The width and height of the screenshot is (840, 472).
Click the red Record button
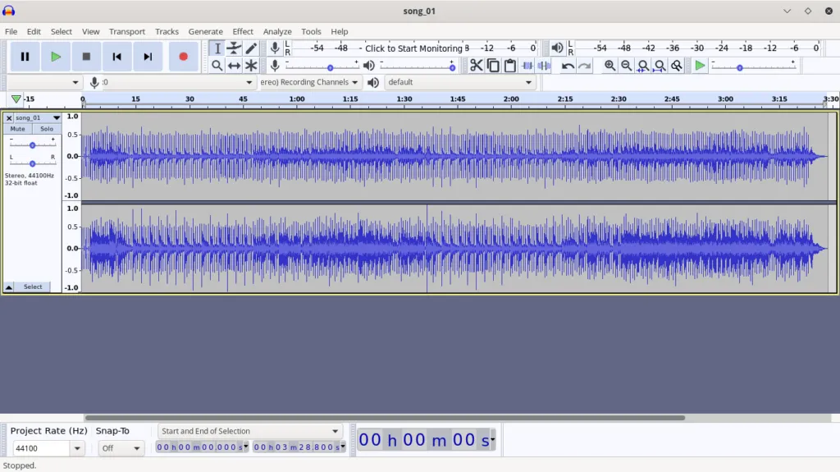click(x=183, y=57)
